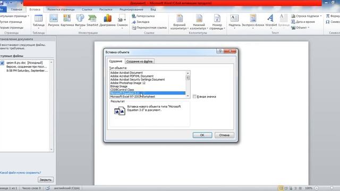This screenshot has height=191, width=340.
Task: Open the Фигуры shapes gallery
Action: point(80,21)
